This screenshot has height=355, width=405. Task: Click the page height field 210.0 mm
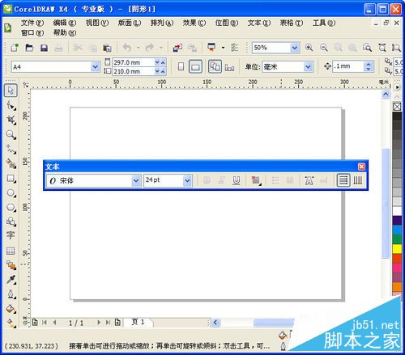click(x=133, y=71)
